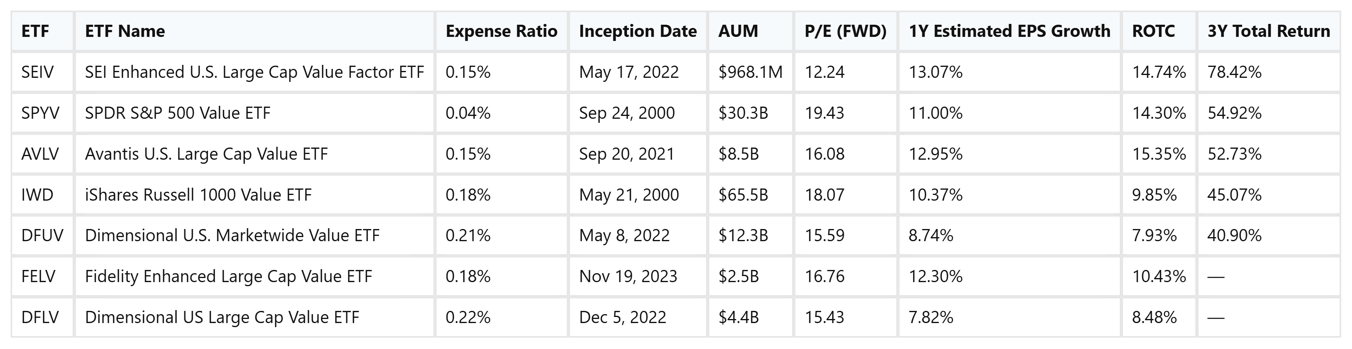
Task: Click the $65.5B AUM value
Action: (743, 195)
